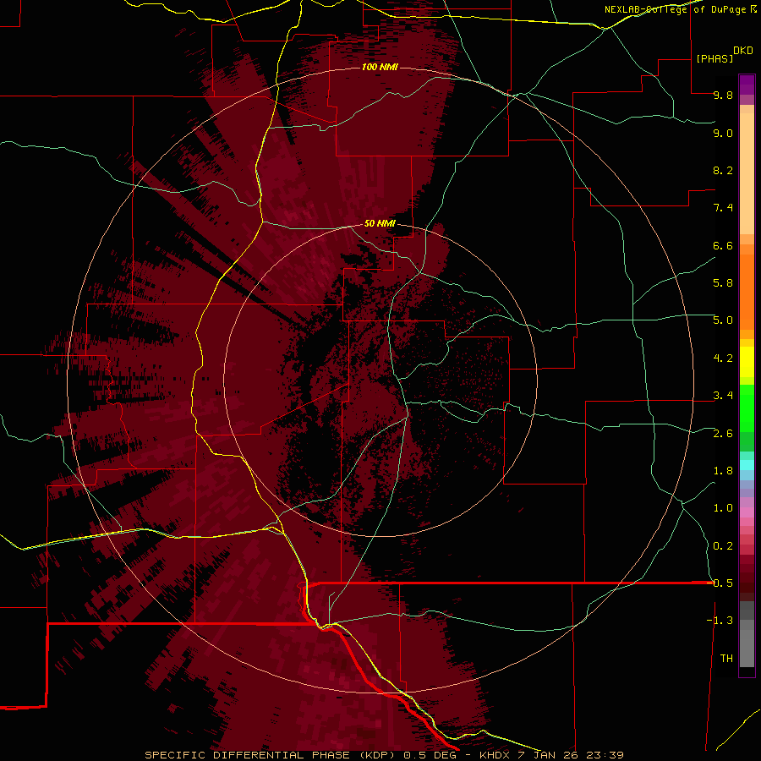The width and height of the screenshot is (761, 761).
Task: Click the 5.8 value on the color scale
Action: 723,283
